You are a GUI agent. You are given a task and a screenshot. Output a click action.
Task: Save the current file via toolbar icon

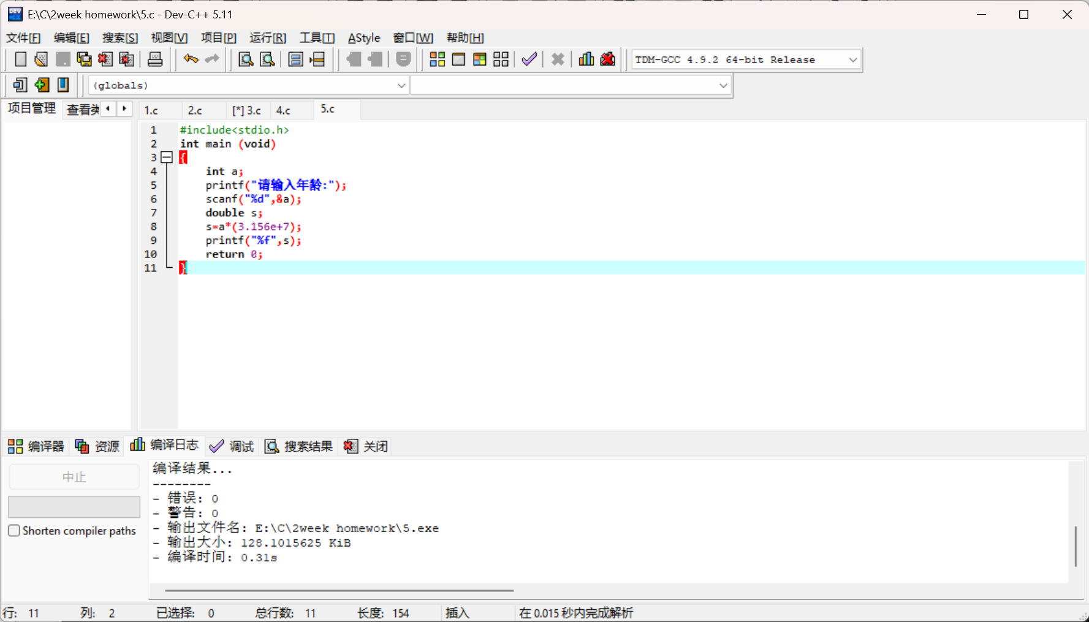(63, 59)
